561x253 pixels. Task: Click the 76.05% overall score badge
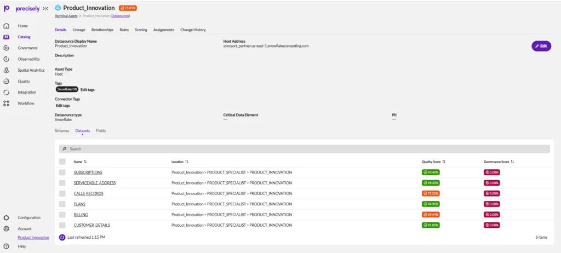pos(128,8)
